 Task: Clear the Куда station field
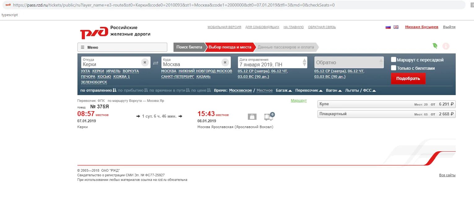coord(225,62)
